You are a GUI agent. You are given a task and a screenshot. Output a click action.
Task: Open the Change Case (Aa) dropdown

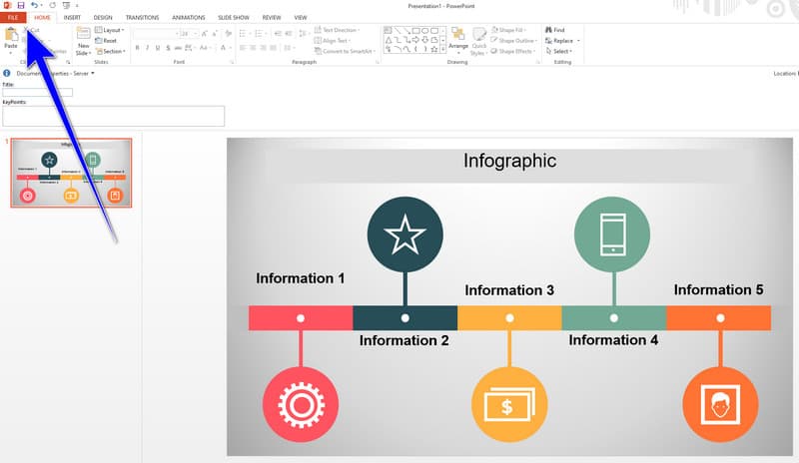tap(205, 48)
